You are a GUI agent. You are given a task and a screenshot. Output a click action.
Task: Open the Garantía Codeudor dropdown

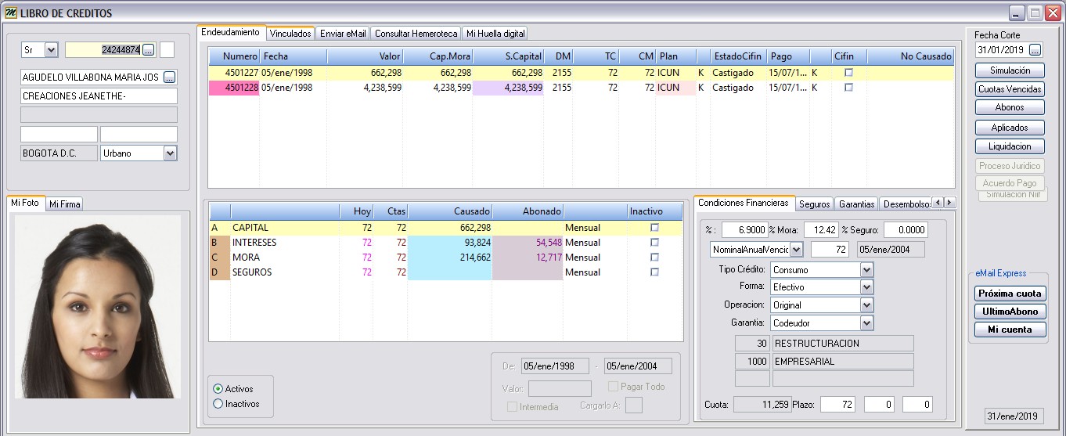coord(866,323)
